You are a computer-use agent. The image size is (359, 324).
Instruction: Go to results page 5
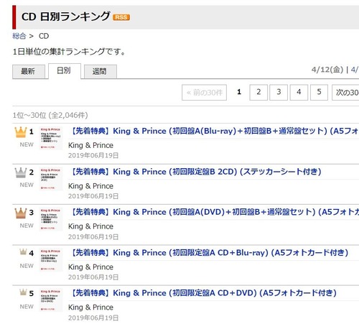[x=319, y=92]
